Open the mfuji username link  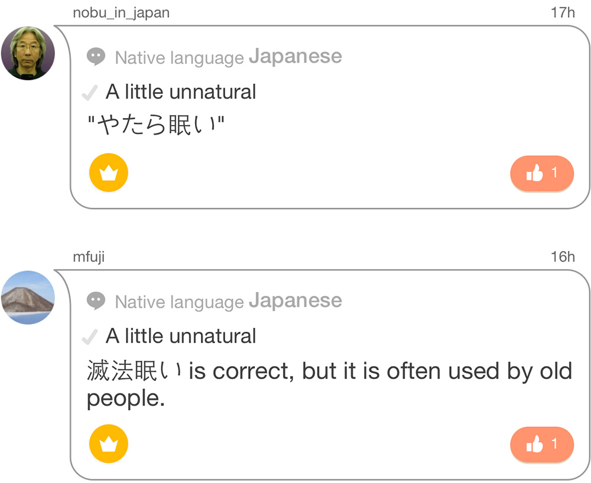[x=89, y=257]
